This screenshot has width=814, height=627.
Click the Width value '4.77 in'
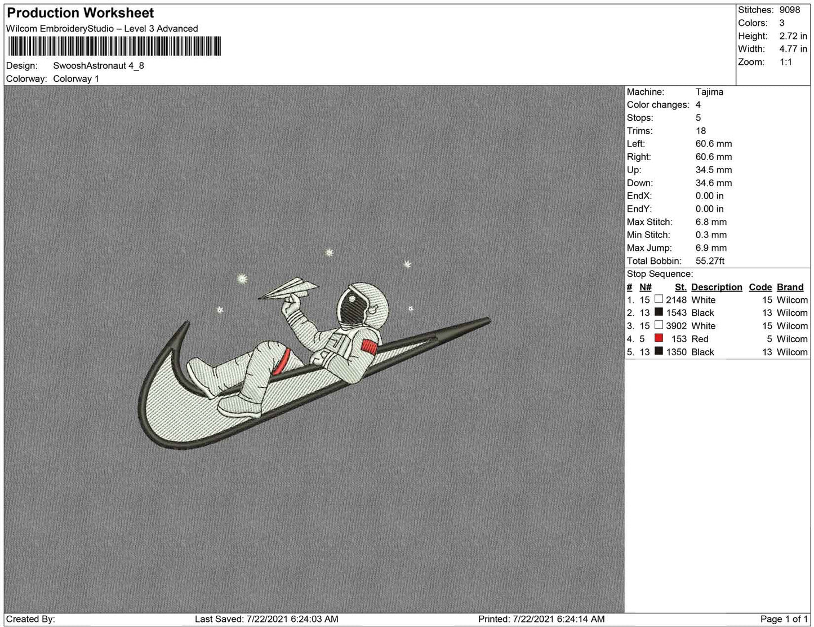(793, 49)
